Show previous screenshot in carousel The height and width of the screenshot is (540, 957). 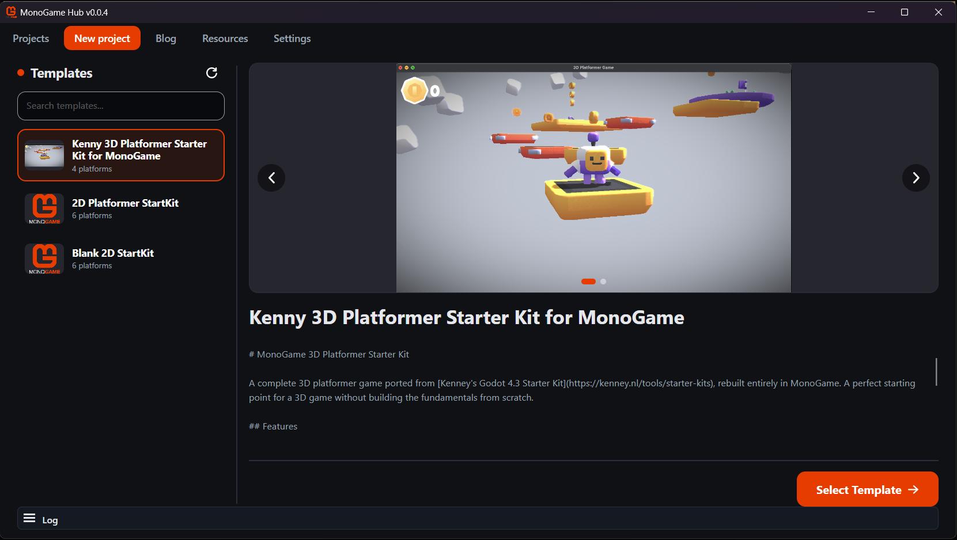tap(271, 178)
